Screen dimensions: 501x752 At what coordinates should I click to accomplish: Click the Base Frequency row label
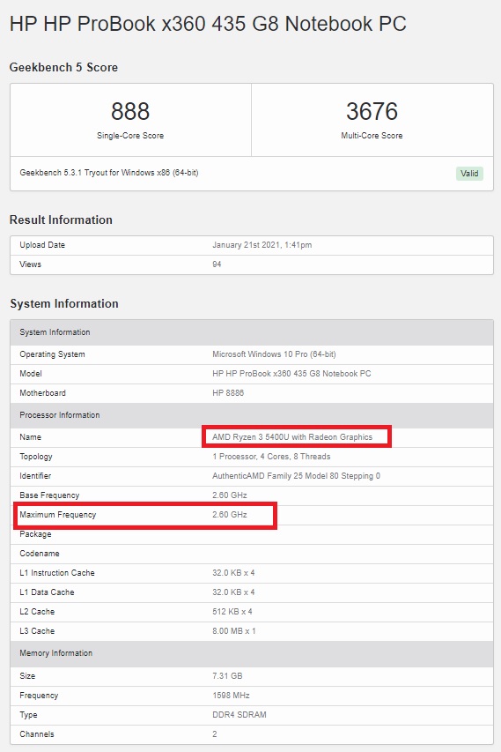coord(49,495)
